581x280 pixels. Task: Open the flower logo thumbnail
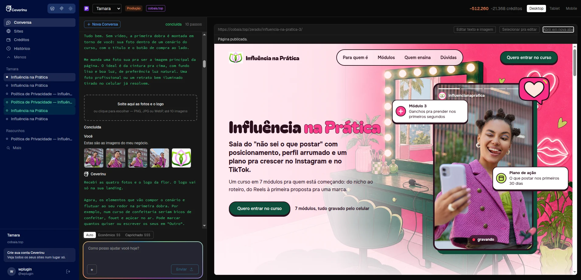pos(181,158)
